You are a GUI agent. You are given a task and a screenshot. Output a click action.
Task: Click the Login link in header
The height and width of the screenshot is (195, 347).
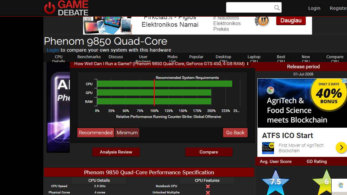[314, 8]
